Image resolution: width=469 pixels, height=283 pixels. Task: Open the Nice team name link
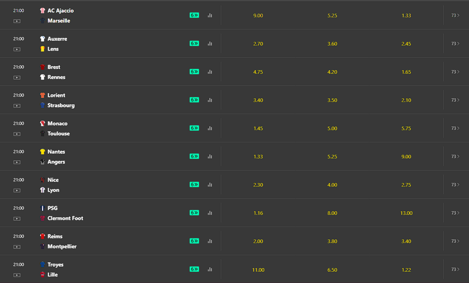[53, 180]
